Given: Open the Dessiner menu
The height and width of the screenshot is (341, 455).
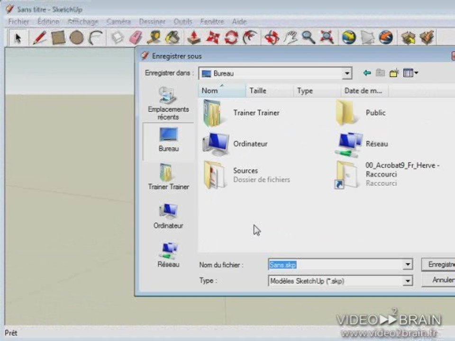Looking at the screenshot, I should (152, 21).
